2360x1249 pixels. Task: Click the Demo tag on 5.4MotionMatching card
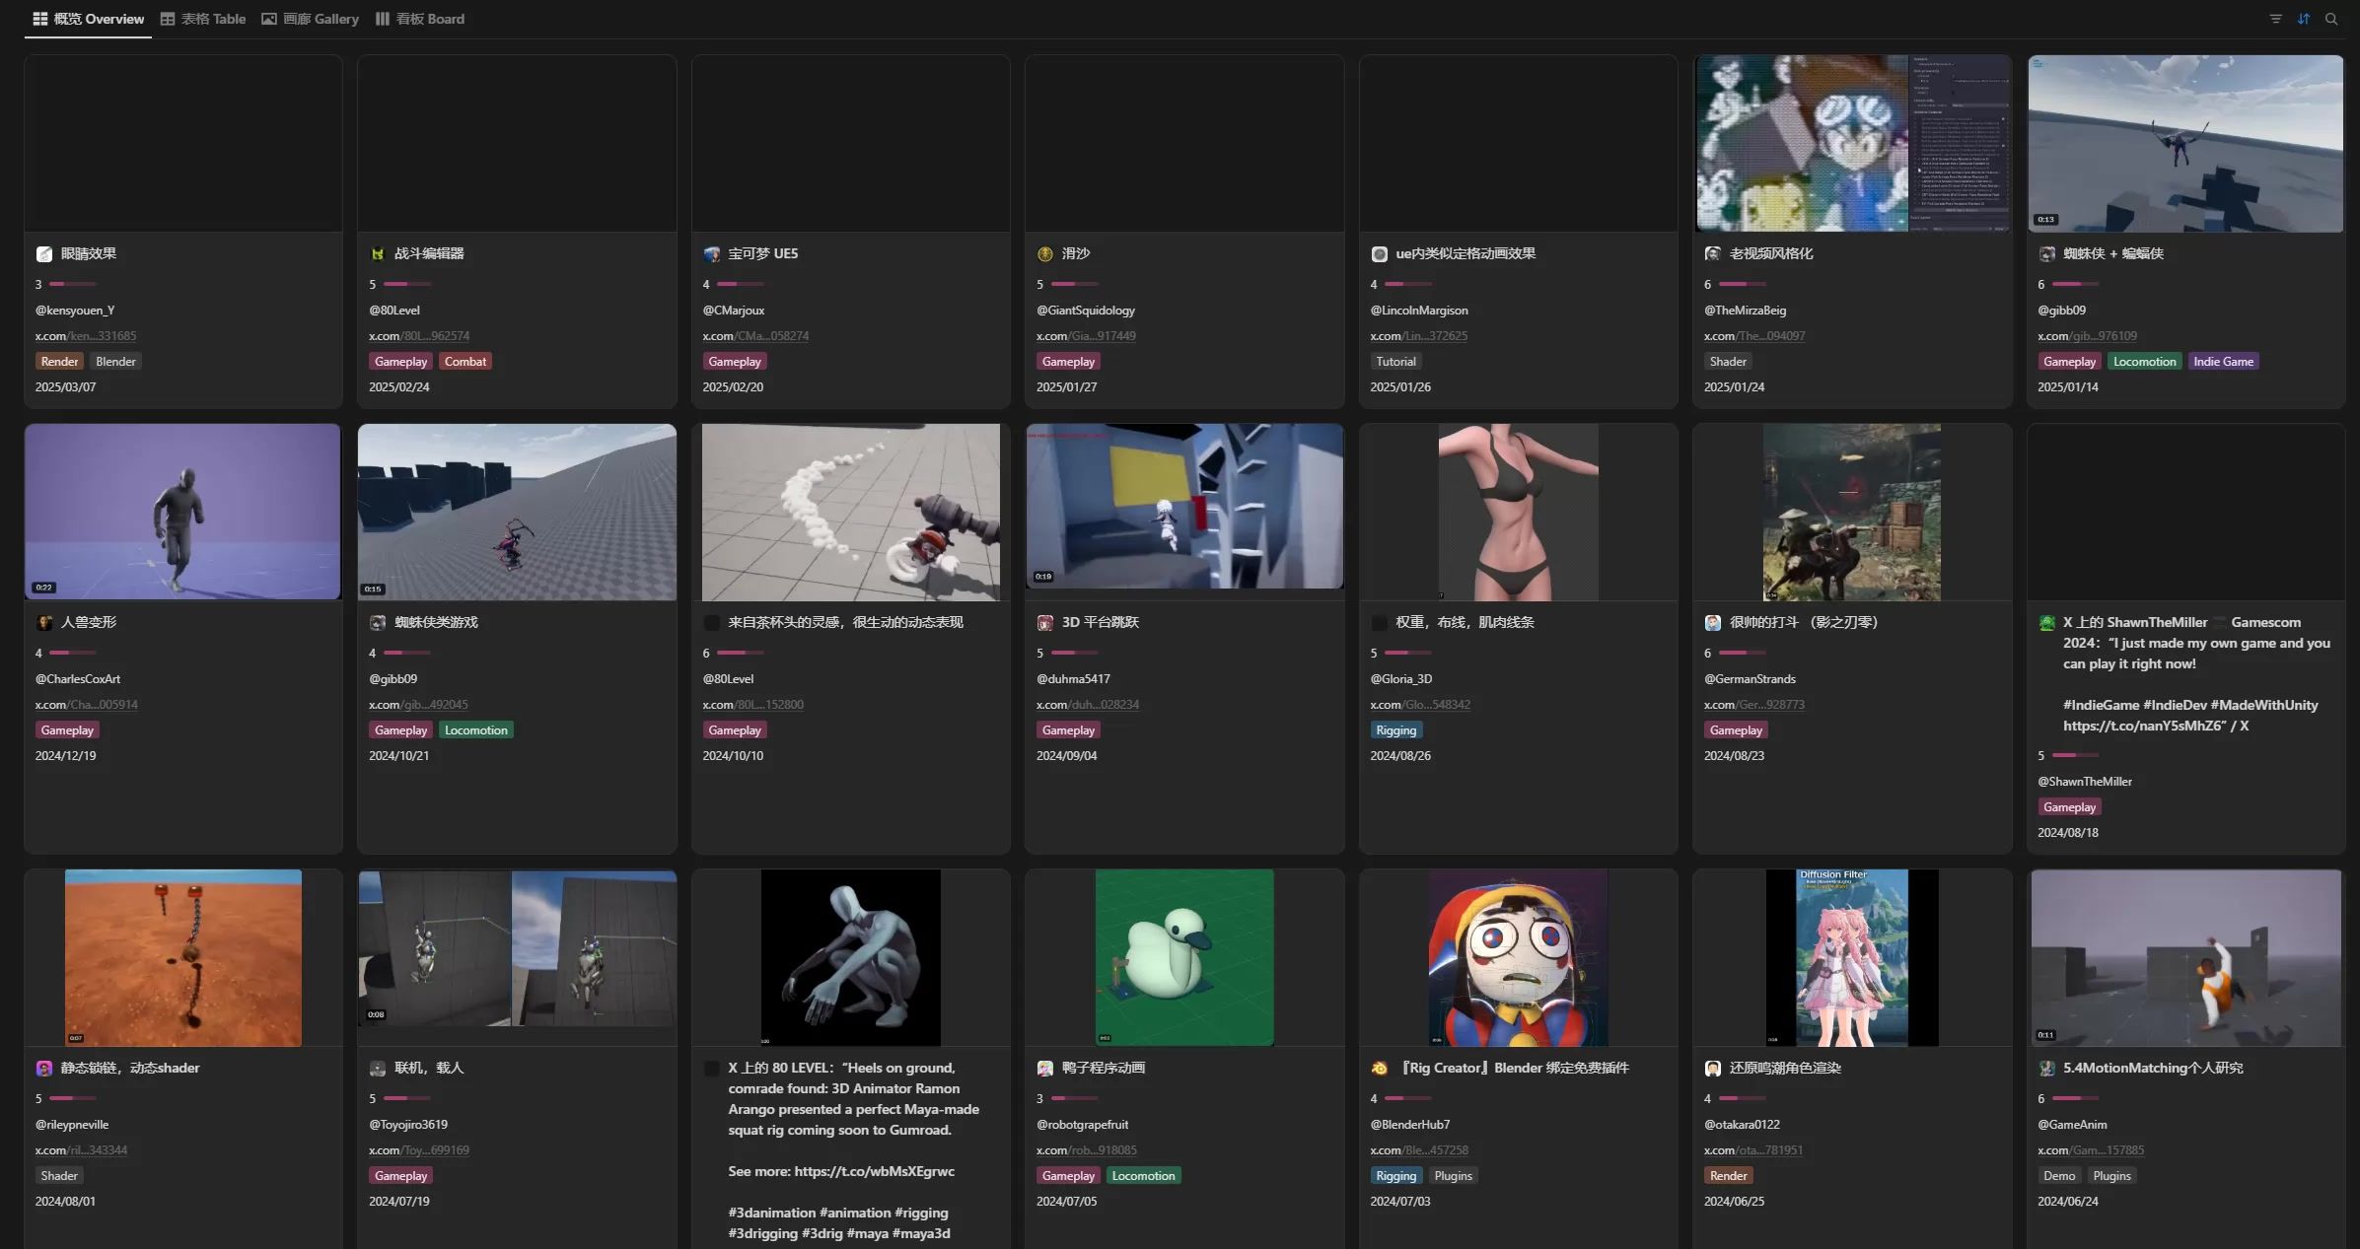[x=2058, y=1176]
